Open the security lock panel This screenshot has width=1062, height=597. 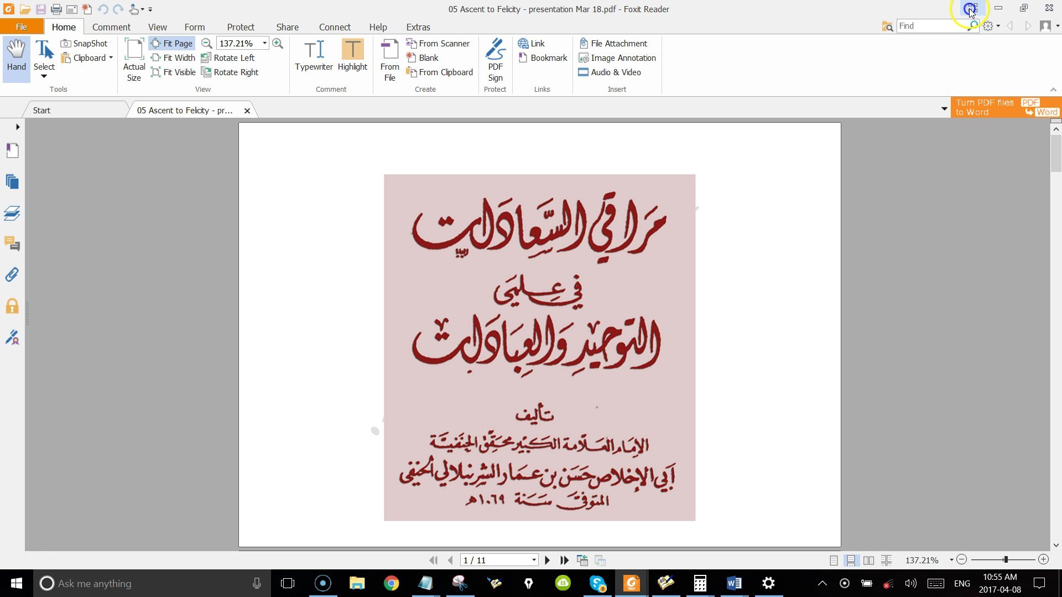12,306
